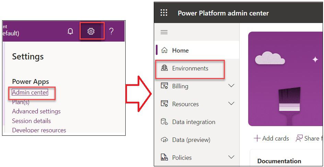Open the Session details link
This screenshot has width=324, height=167.
(x=32, y=121)
